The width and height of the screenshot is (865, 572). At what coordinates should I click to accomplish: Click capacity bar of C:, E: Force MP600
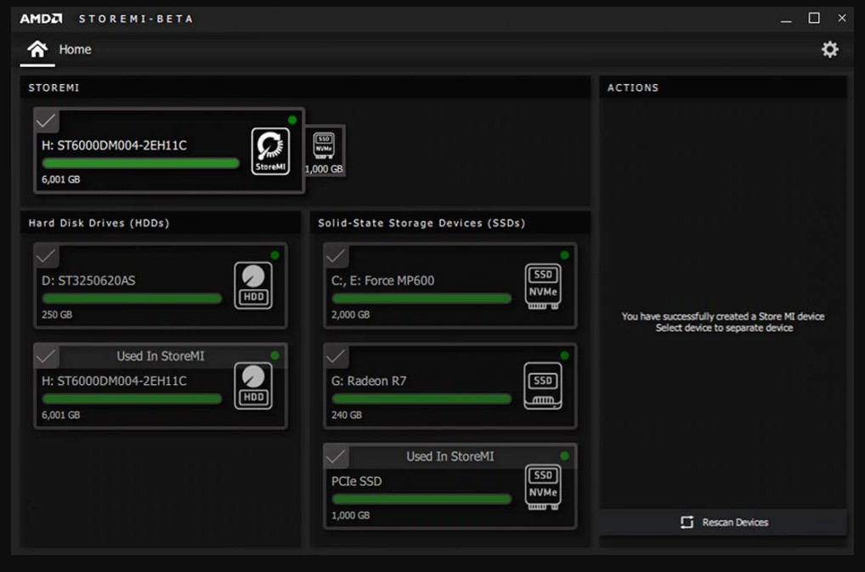[x=421, y=298]
